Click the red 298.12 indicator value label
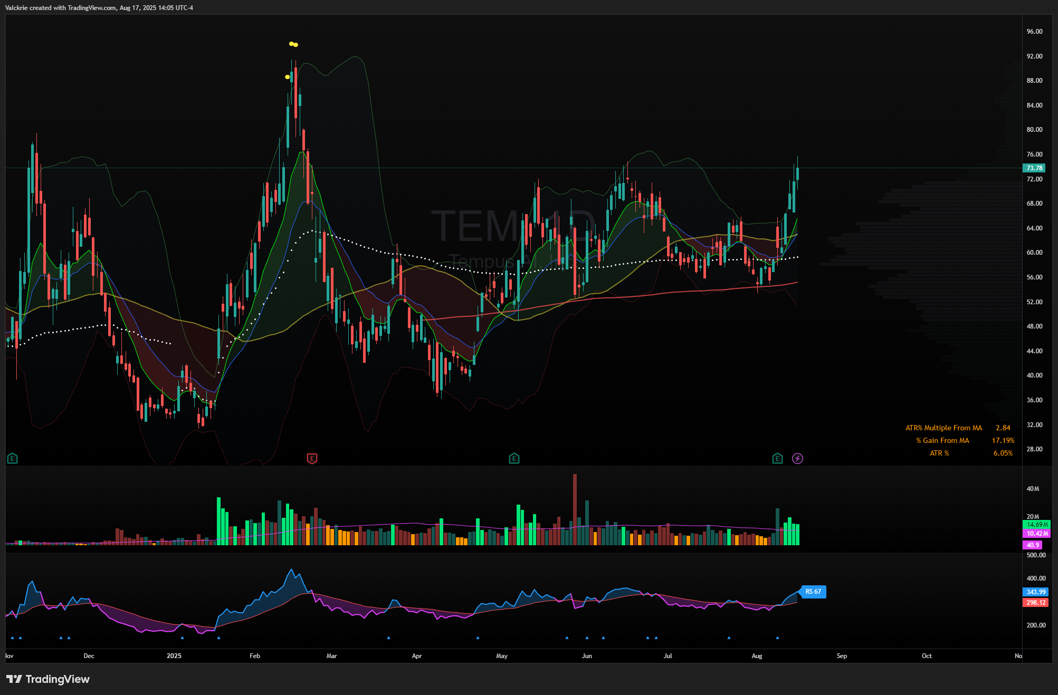1058x695 pixels. pos(1035,602)
